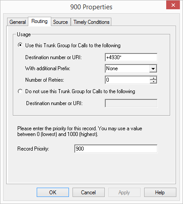This screenshot has height=204, width=183.
Task: Click the Number of Retries text box
Action: (x=127, y=80)
